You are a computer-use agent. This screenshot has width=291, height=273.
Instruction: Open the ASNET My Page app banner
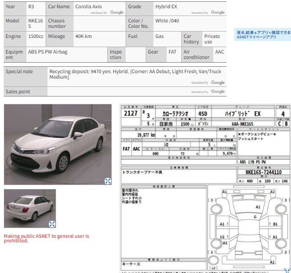[262, 35]
